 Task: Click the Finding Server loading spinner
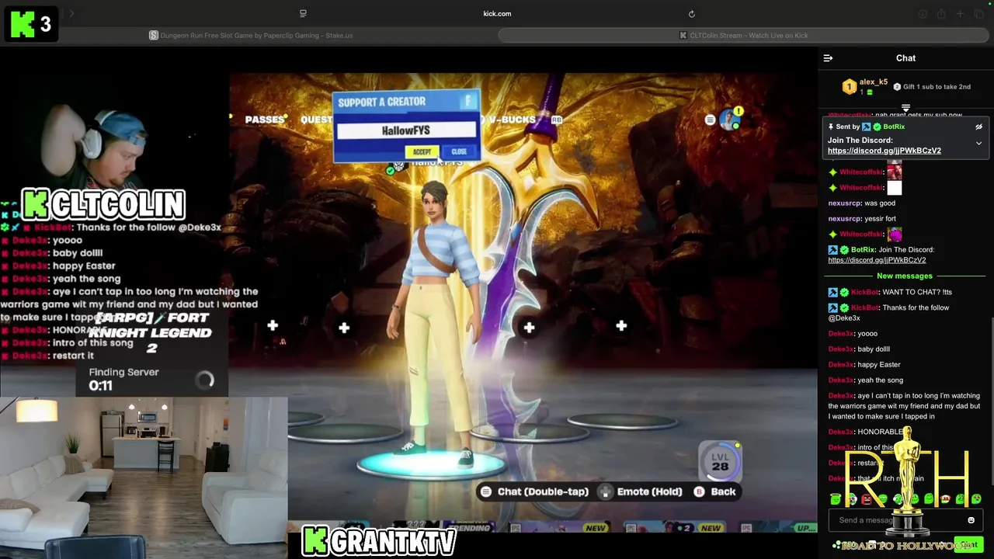point(205,380)
